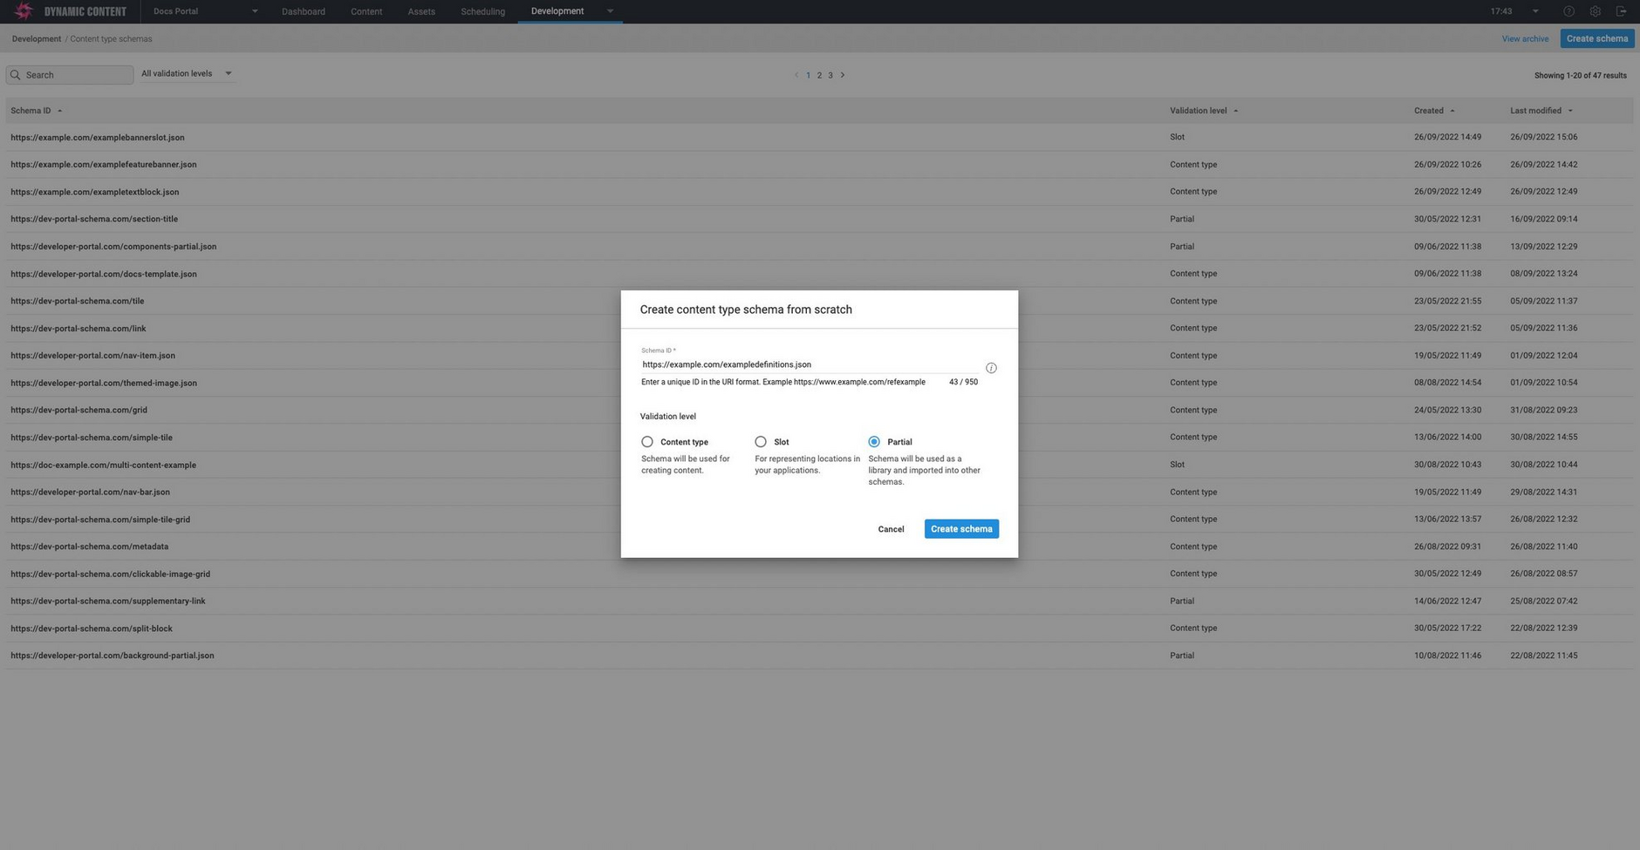Sort by Schema ID column arrow
1640x850 pixels.
pos(59,111)
